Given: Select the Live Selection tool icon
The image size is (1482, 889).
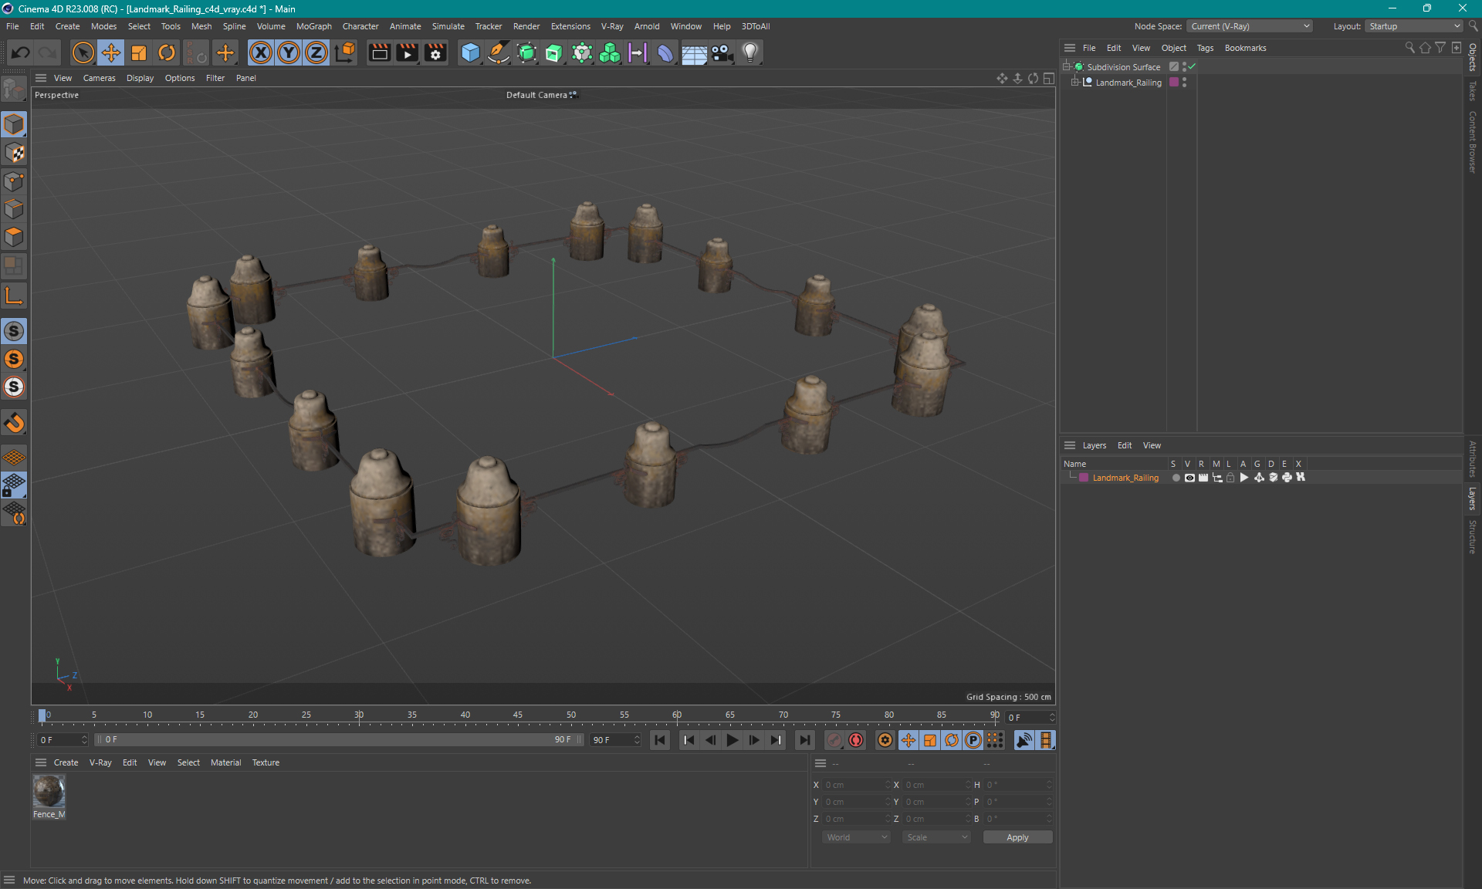Looking at the screenshot, I should click(82, 52).
